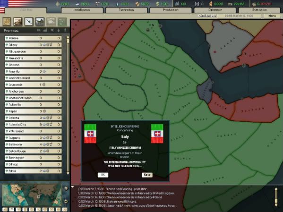Viewport: 283px width, 212px height.
Task: Switch to terrain map mode button
Action: point(5,210)
